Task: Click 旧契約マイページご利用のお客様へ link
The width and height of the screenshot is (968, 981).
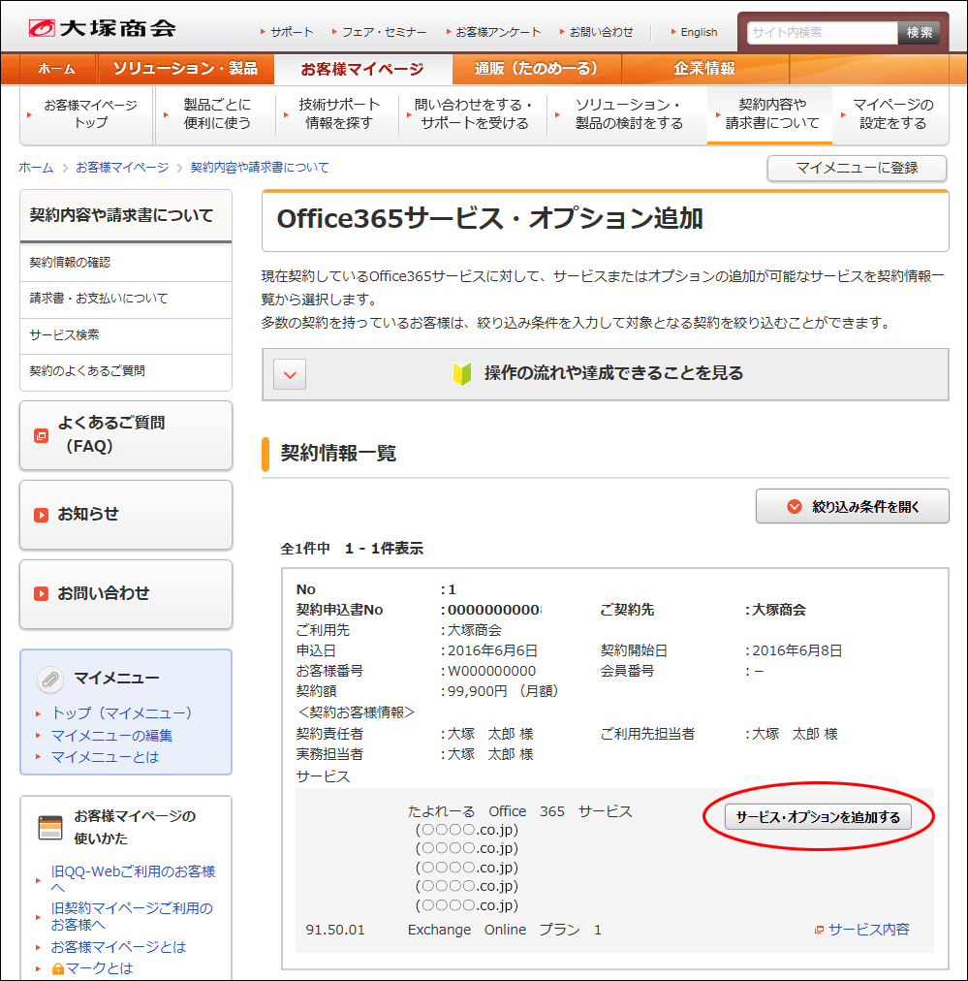Action: (132, 916)
